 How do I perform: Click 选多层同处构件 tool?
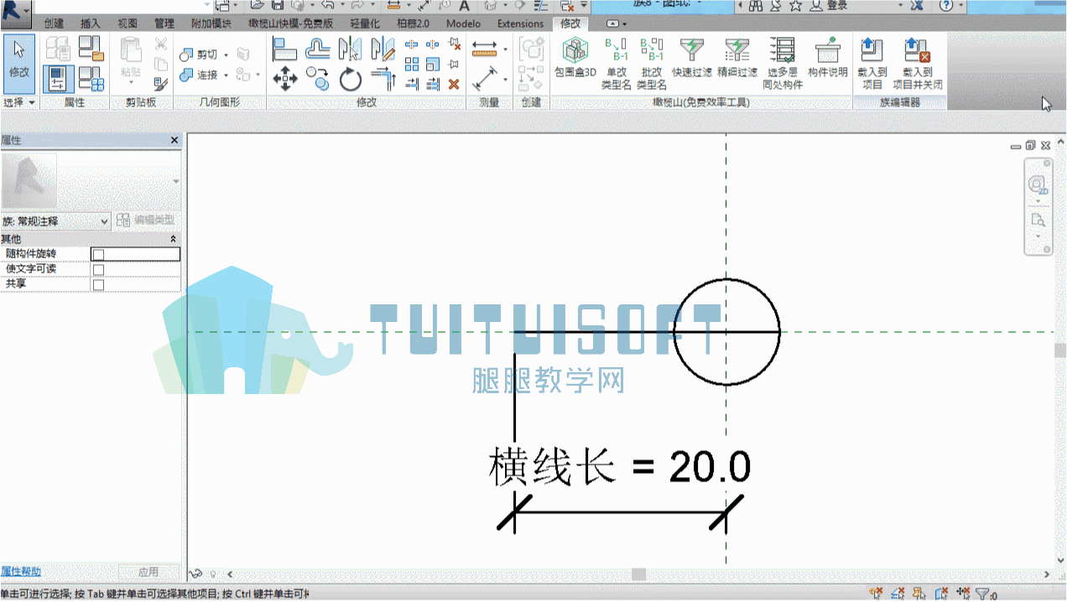[x=783, y=63]
